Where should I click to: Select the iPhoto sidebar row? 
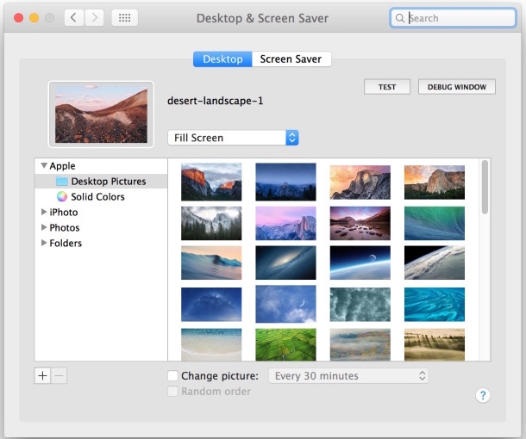pos(101,212)
